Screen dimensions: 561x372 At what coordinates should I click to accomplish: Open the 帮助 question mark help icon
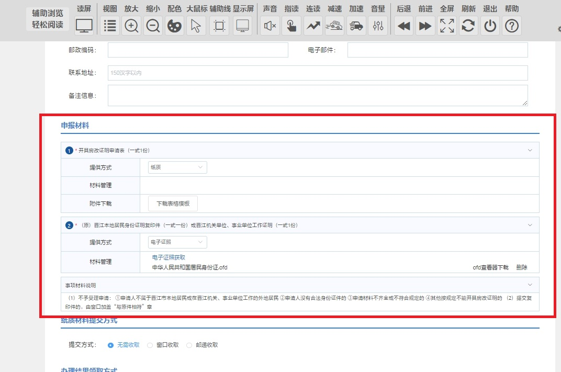511,26
